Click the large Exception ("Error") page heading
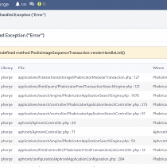The width and height of the screenshot is (167, 167). pyautogui.click(x=22, y=35)
